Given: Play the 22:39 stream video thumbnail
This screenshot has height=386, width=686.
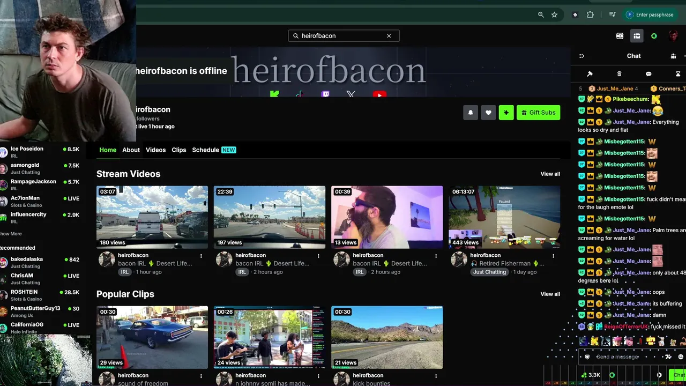Looking at the screenshot, I should pyautogui.click(x=270, y=217).
